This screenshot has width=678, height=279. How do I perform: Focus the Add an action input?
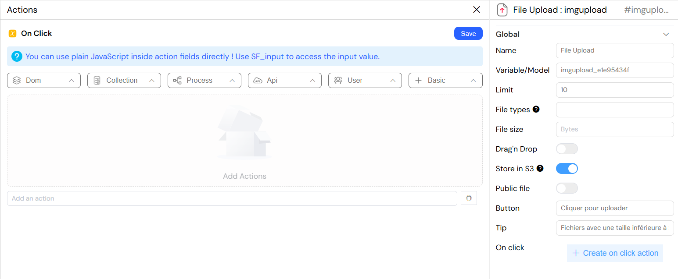(232, 198)
